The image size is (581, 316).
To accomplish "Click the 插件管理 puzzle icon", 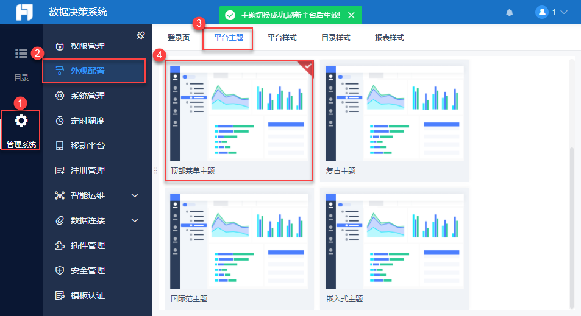I will click(60, 245).
